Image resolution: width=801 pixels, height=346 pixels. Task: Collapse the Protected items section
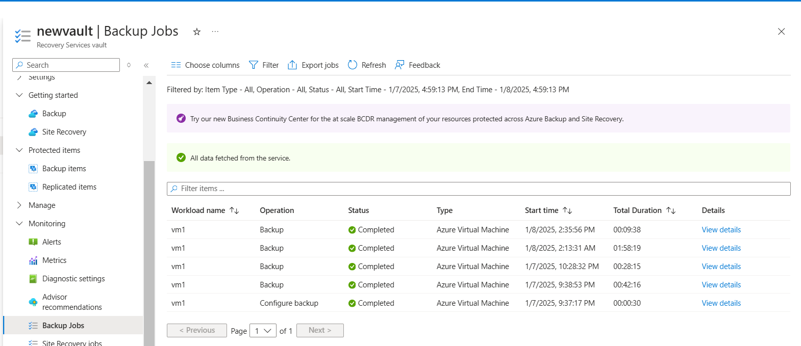(x=19, y=150)
